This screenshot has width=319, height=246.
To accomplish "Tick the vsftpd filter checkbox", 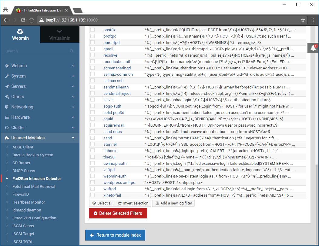I will [x=92, y=170].
